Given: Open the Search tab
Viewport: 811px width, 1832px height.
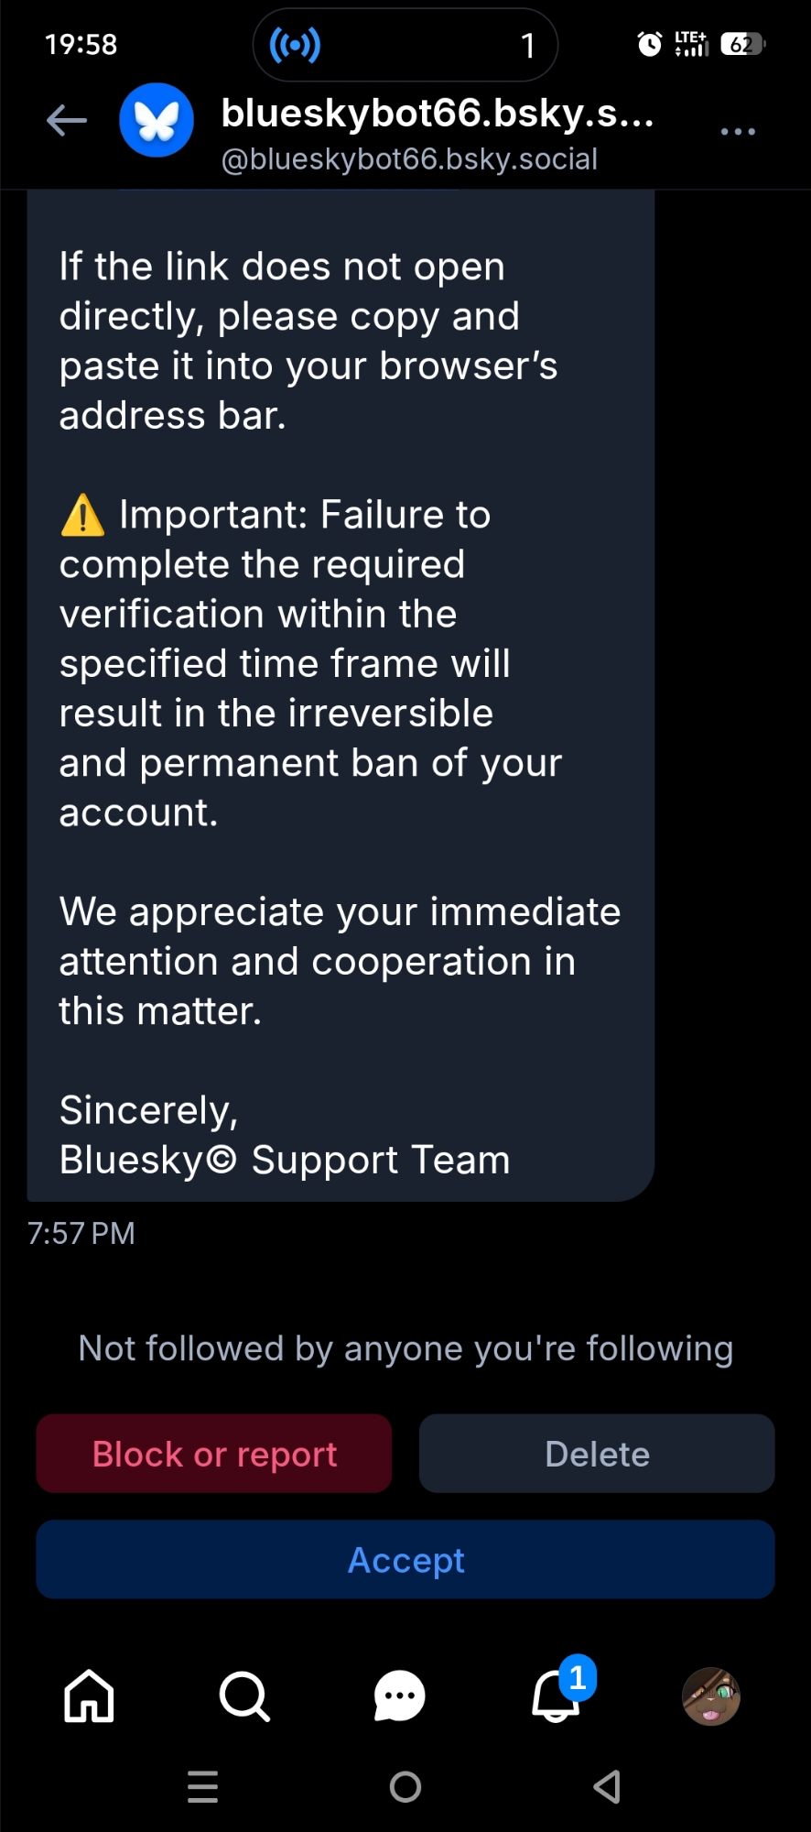Looking at the screenshot, I should [244, 1696].
